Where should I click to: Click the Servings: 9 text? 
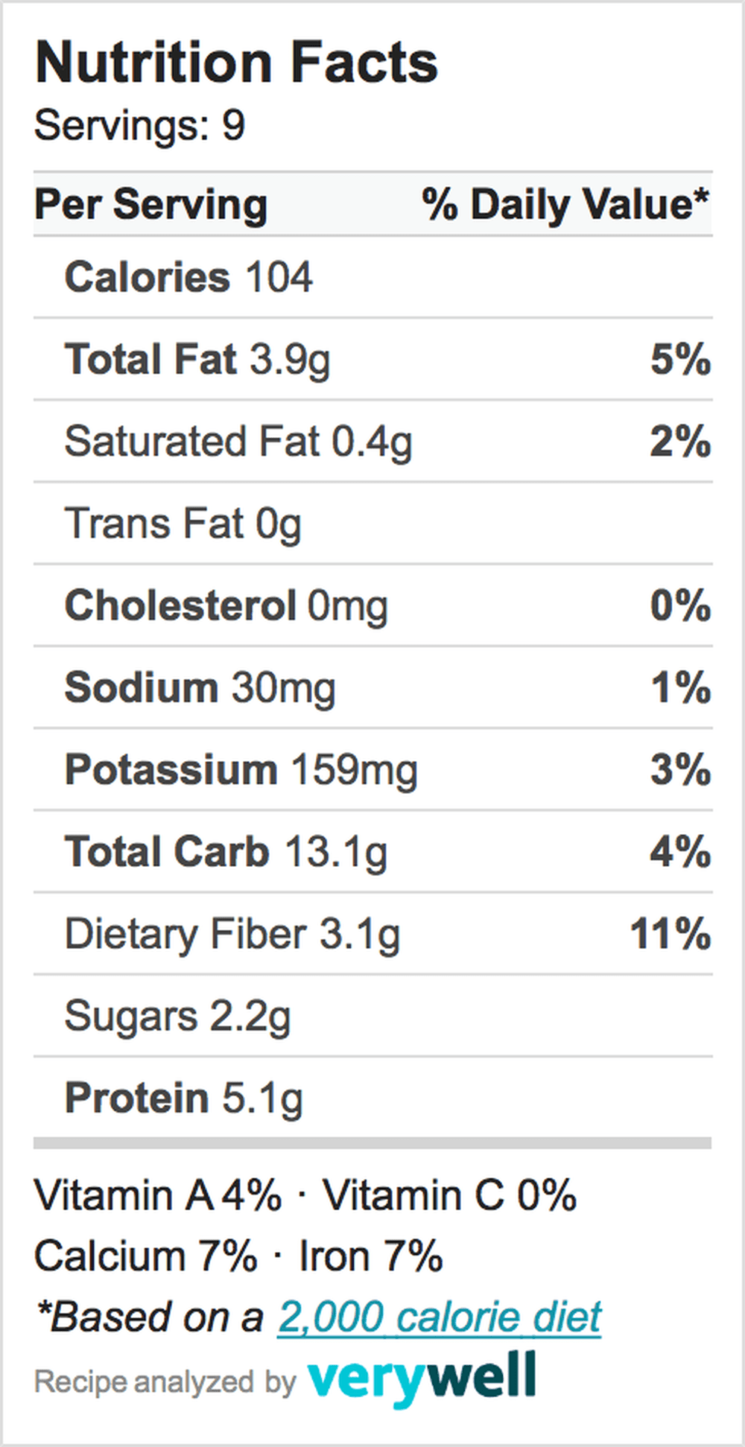click(x=140, y=125)
